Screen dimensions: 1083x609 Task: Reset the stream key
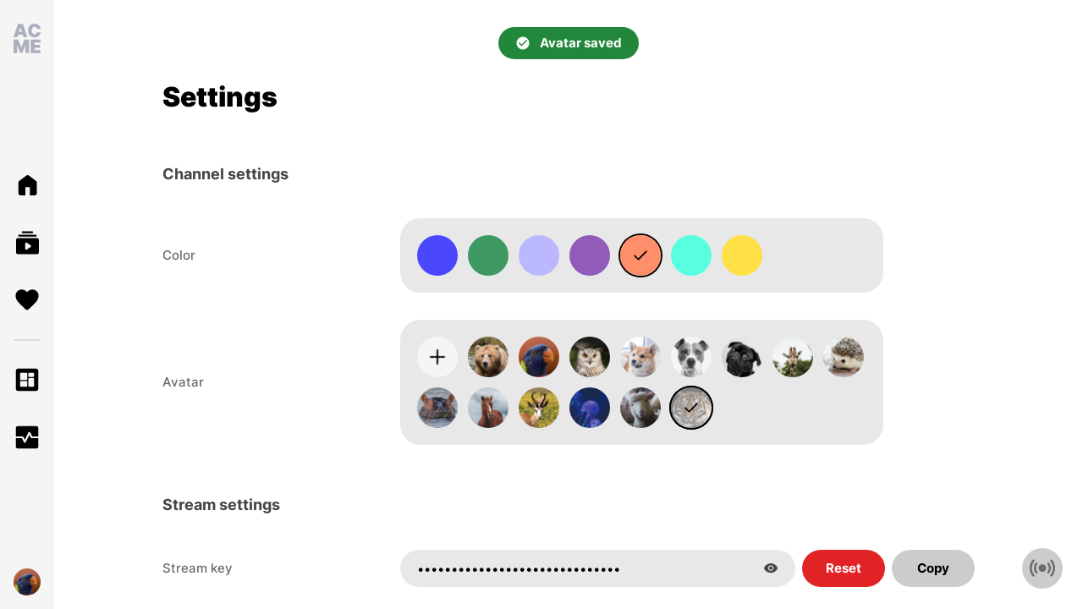point(844,568)
